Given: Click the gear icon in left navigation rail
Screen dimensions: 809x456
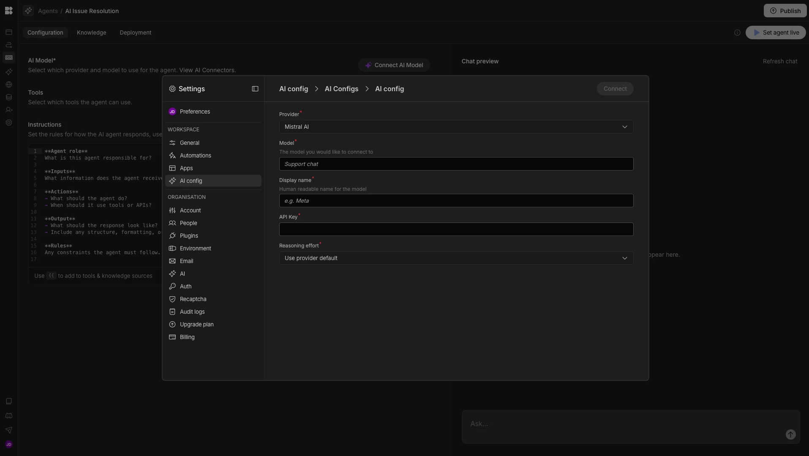Looking at the screenshot, I should pyautogui.click(x=9, y=122).
